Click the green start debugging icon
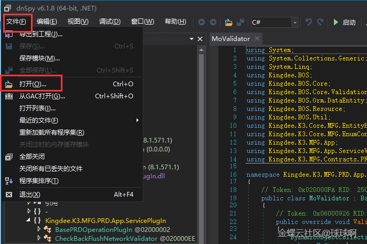Viewport: 367px width, 244px height. click(336, 22)
